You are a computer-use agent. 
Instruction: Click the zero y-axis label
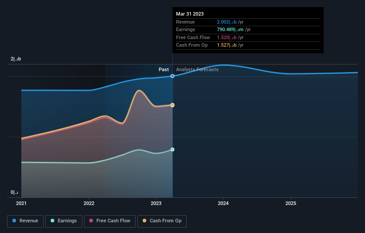pos(14,192)
